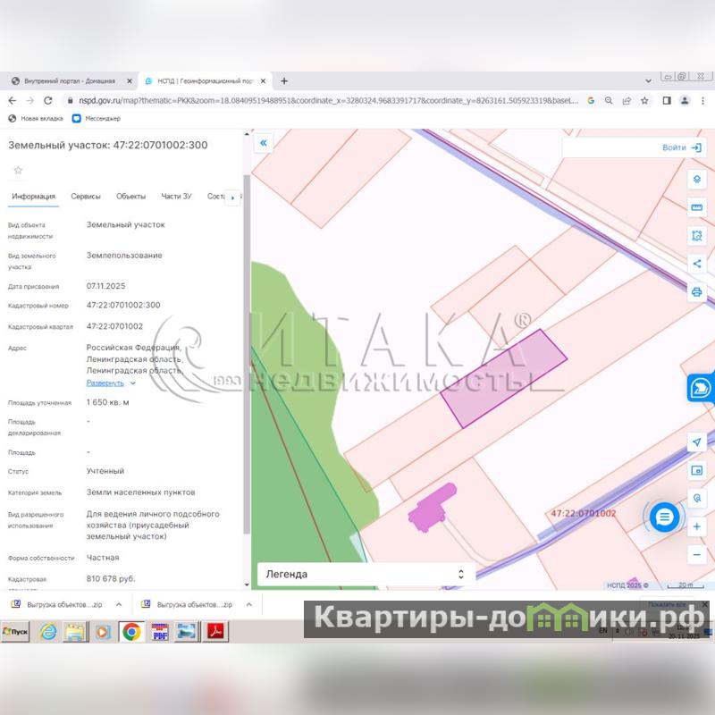Select the ruler measurement tool
Screen dimensions: 715x715
click(x=697, y=207)
